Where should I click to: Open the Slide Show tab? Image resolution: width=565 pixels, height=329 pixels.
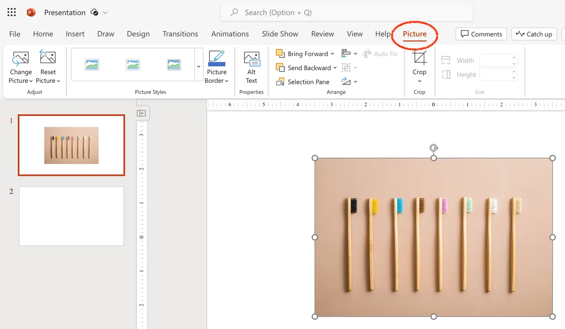[x=280, y=34]
